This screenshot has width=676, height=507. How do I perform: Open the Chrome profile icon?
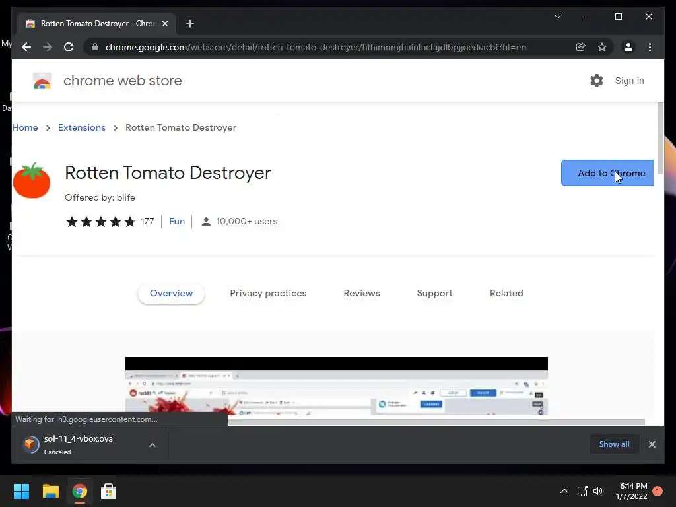coord(628,47)
